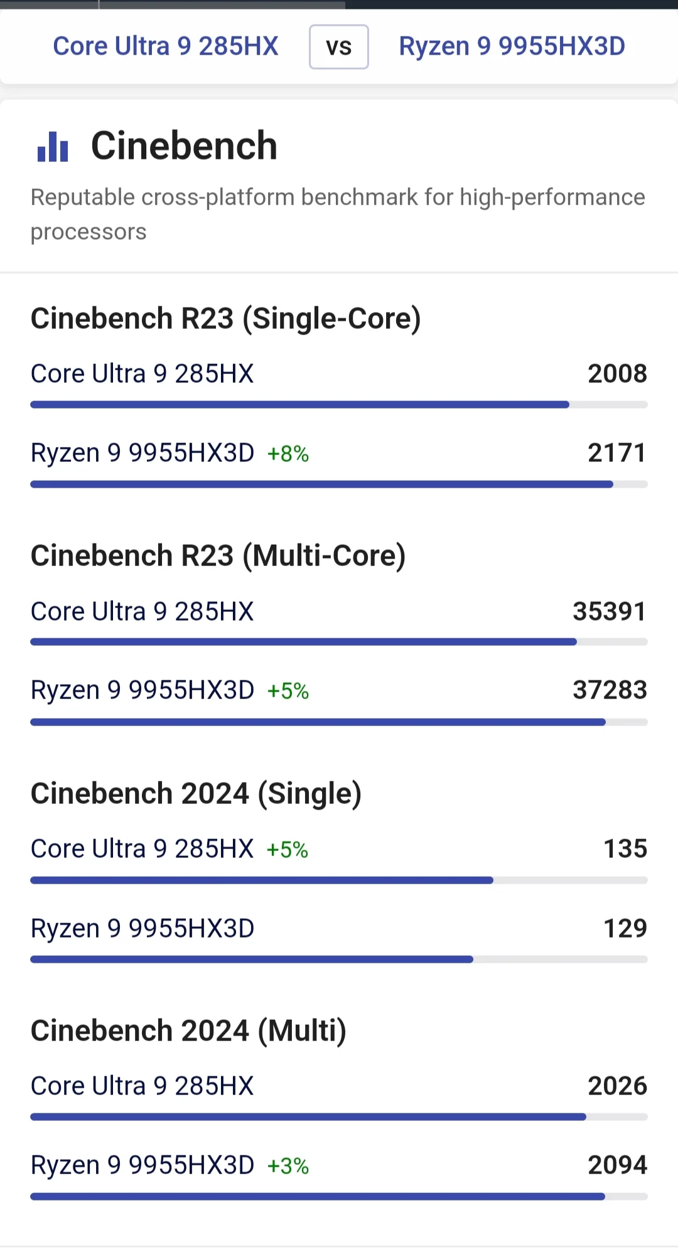This screenshot has height=1257, width=678.
Task: Choose Ryzen 9 9955HX3D in Cinebench 2024 (Multi)
Action: [x=143, y=1165]
